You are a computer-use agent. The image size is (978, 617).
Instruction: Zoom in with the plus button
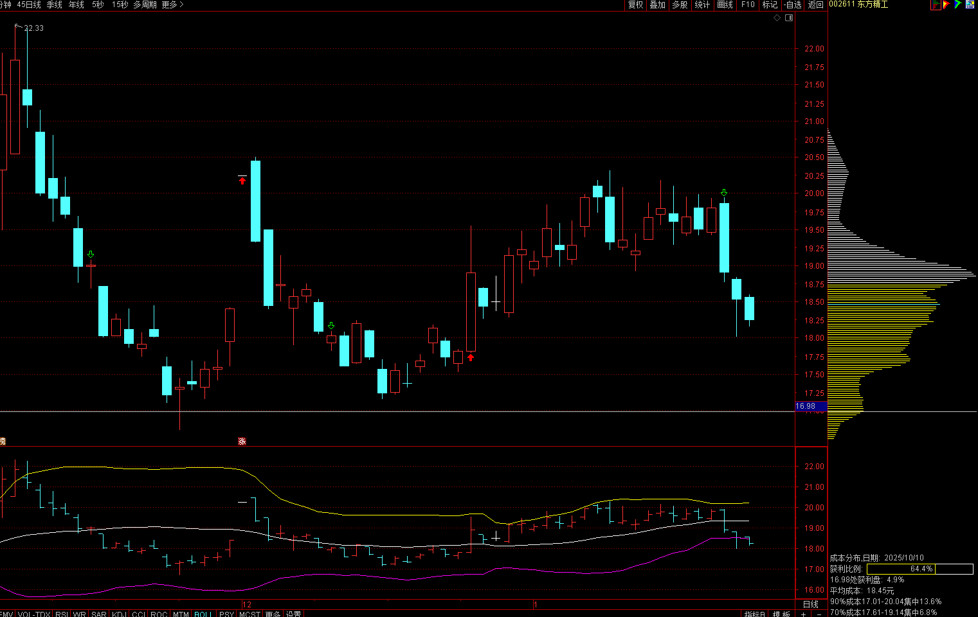tap(803, 614)
